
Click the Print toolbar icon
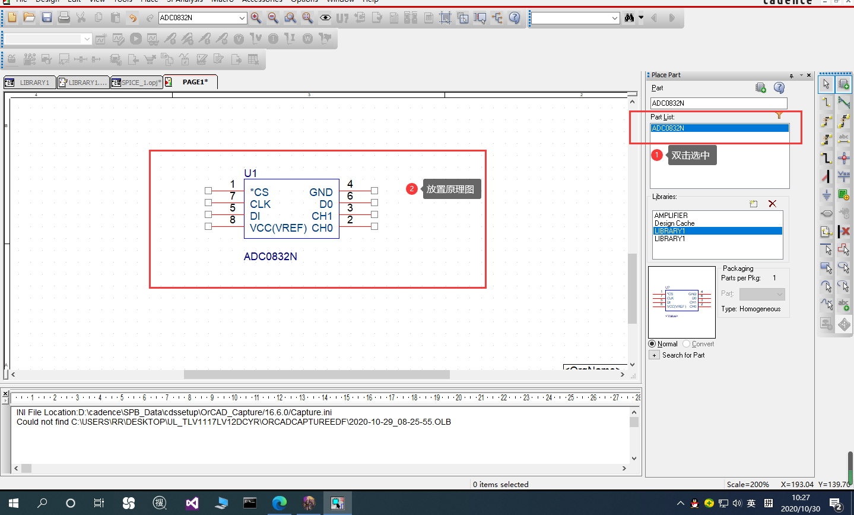pyautogui.click(x=64, y=18)
